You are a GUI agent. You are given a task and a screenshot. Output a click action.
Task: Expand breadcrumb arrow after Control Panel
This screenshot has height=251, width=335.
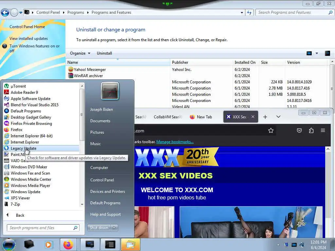click(x=64, y=13)
